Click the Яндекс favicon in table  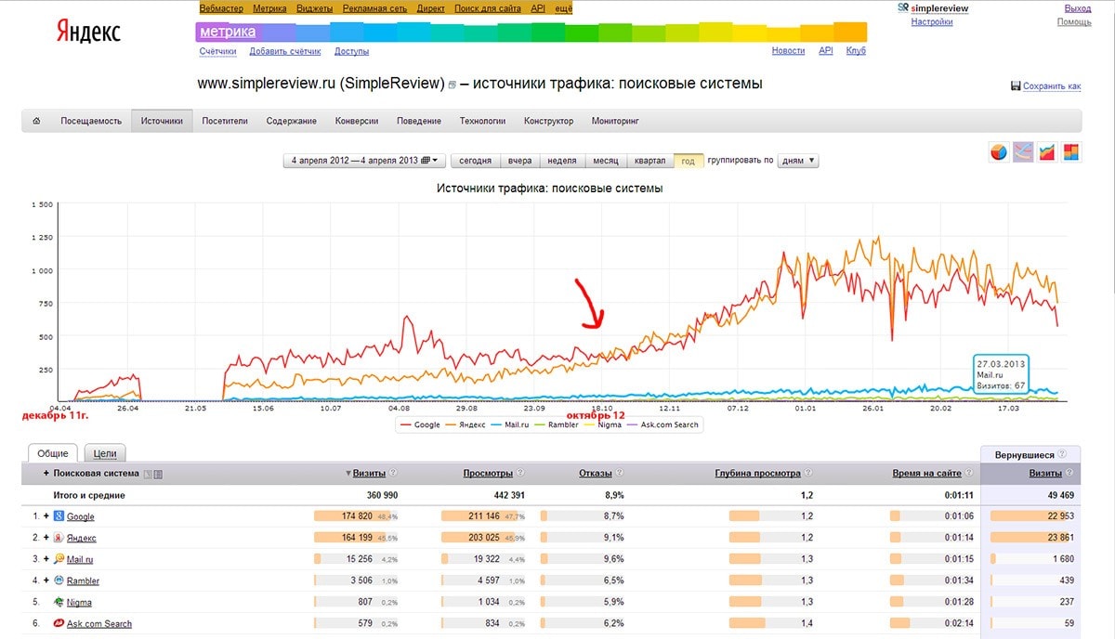[x=59, y=538]
